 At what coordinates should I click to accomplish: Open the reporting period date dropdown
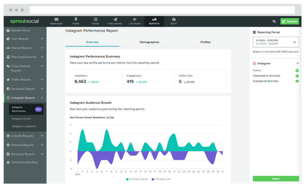pos(276,42)
